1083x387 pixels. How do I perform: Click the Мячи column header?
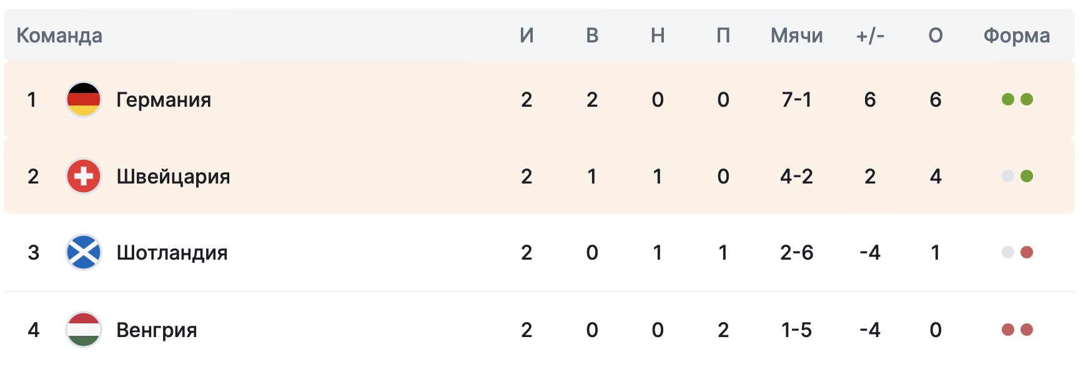pos(796,36)
